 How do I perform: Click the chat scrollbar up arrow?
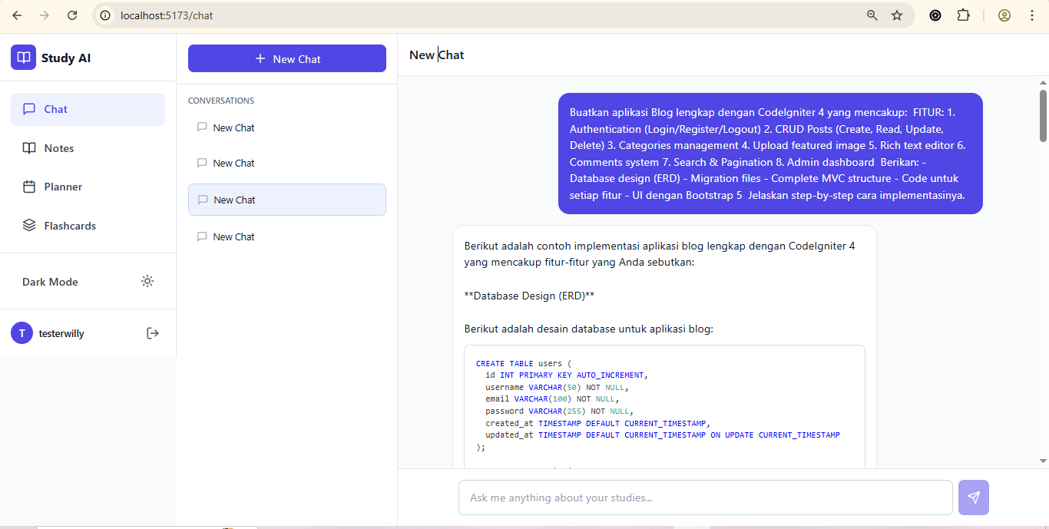click(1042, 81)
